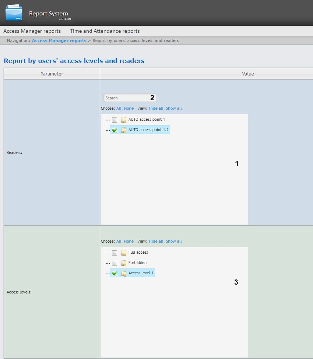Open the Time and Attendance reports menu

[x=105, y=31]
